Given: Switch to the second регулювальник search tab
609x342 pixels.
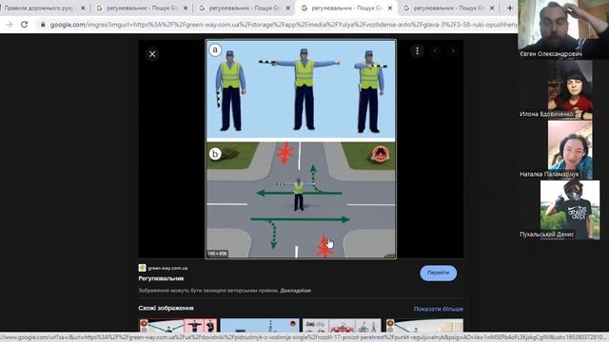Looking at the screenshot, I should [x=142, y=8].
